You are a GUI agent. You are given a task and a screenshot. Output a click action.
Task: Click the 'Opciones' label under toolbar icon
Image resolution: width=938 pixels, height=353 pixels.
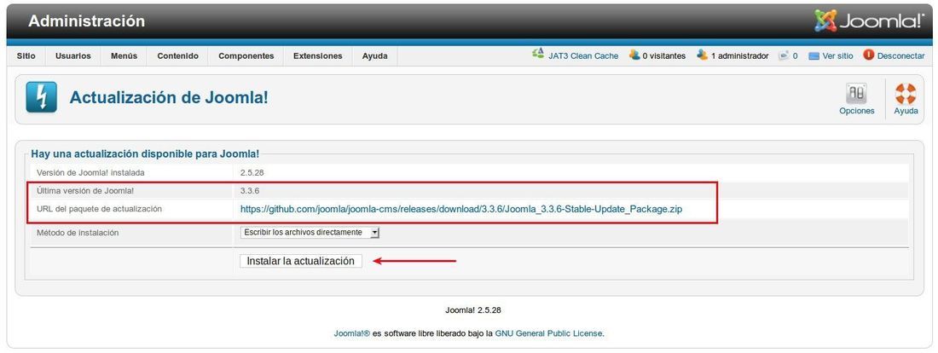857,111
